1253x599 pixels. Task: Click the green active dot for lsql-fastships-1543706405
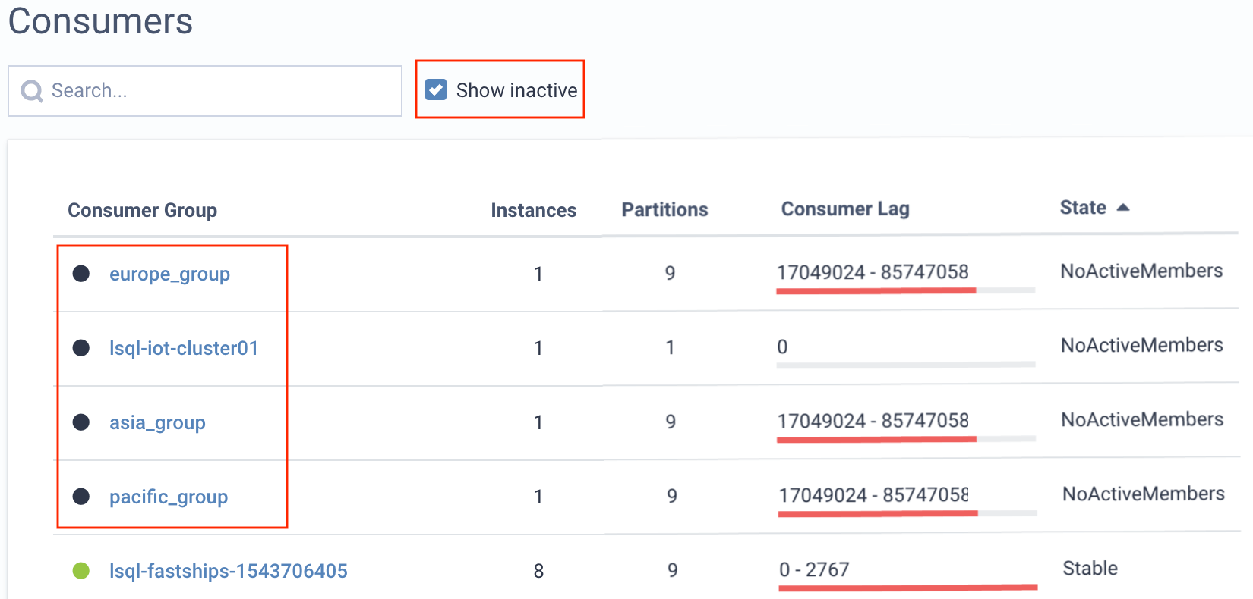(x=81, y=571)
